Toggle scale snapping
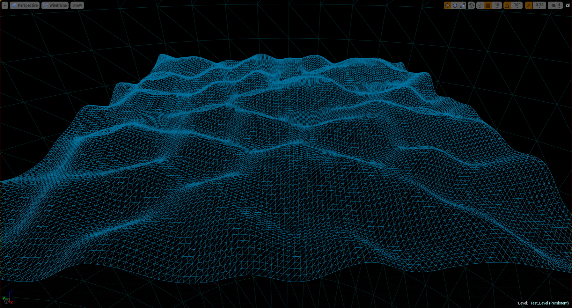This screenshot has width=572, height=308. pos(529,5)
